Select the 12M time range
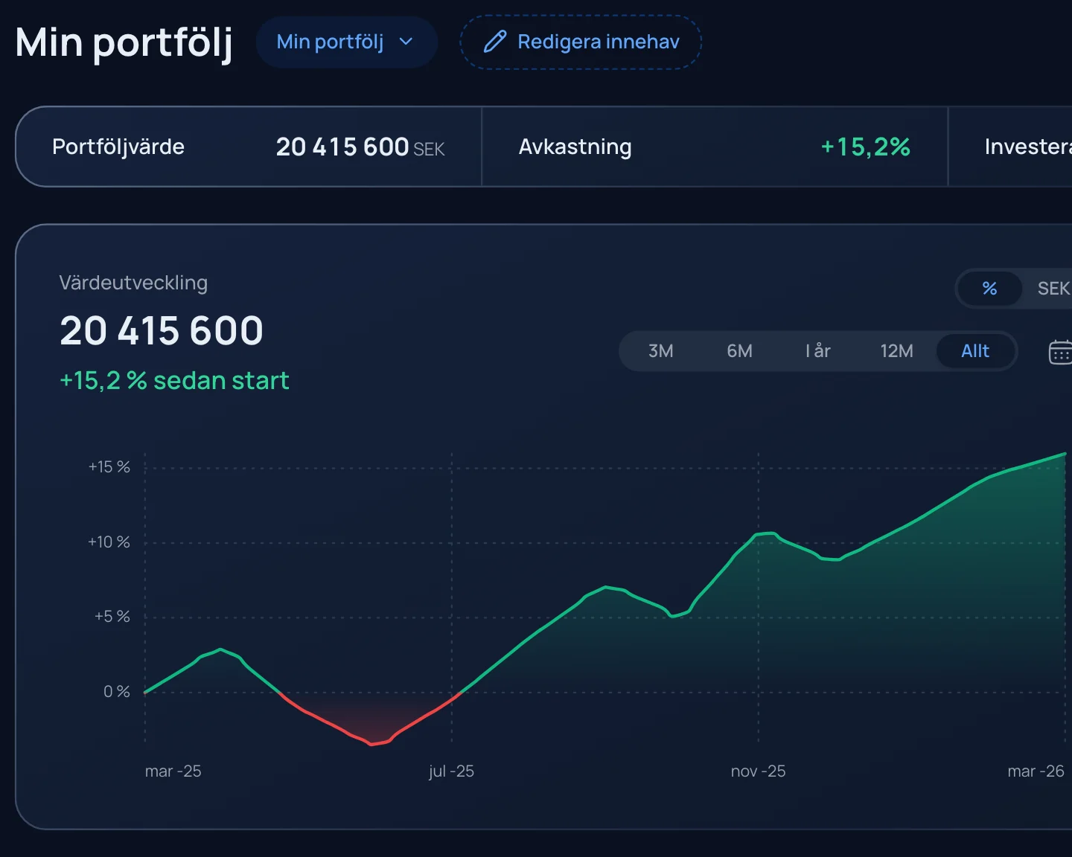This screenshot has height=857, width=1072. (897, 351)
